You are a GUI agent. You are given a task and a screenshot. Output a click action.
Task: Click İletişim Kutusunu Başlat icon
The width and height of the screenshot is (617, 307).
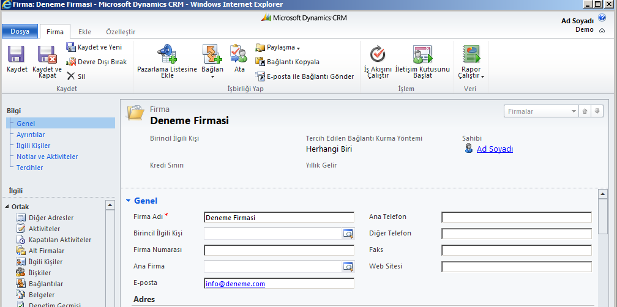(422, 54)
